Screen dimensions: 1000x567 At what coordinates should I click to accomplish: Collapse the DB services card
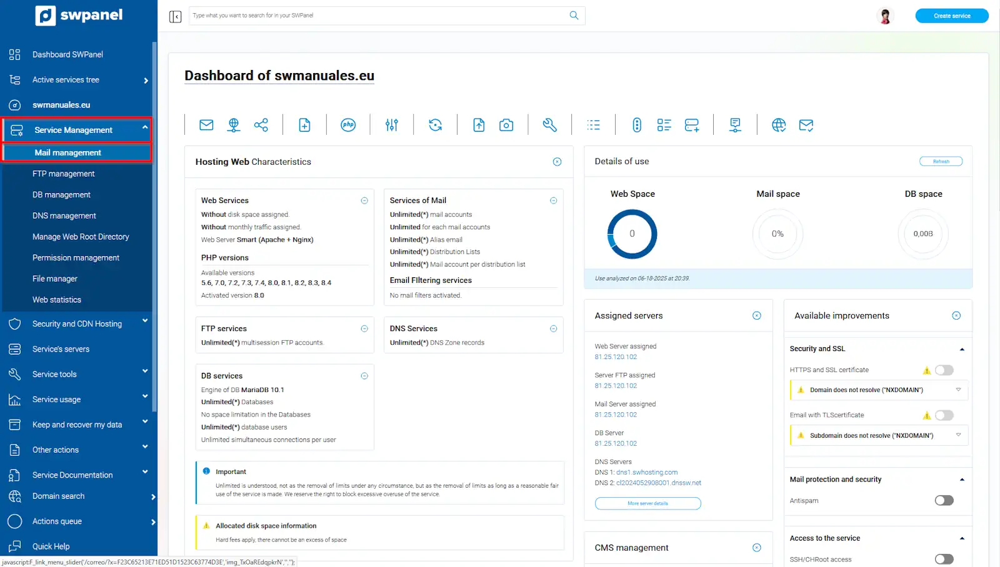pyautogui.click(x=364, y=376)
